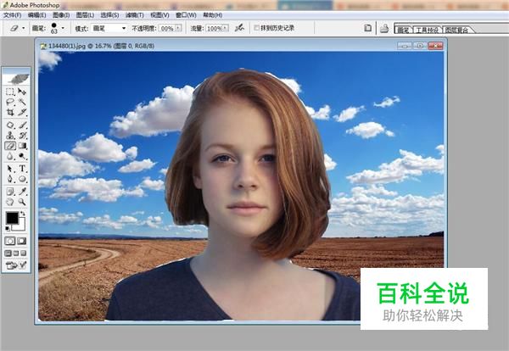Viewport: 509px width, 351px height.
Task: Open the 窗口(W) menu
Action: pos(186,15)
